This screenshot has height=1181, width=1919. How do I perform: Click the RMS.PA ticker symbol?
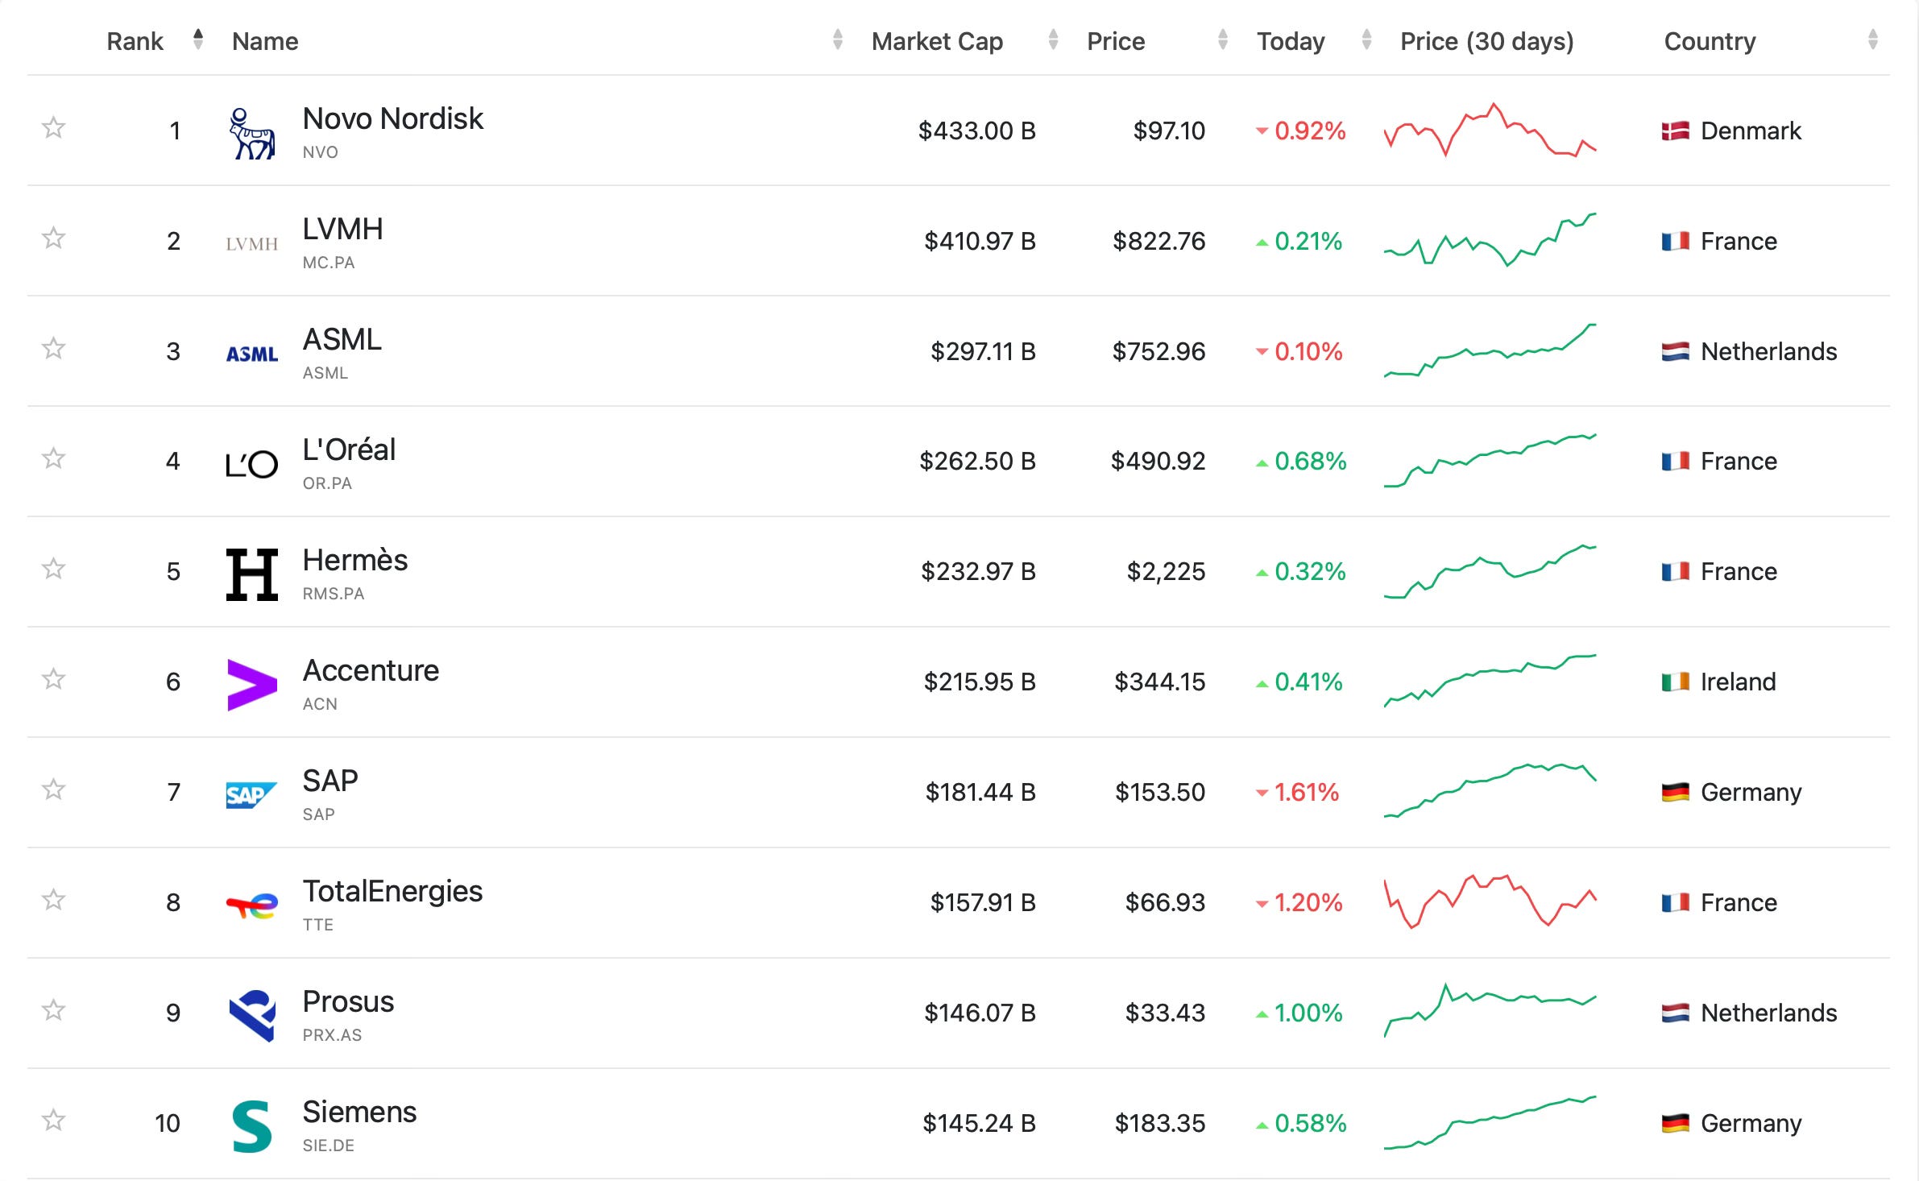334,594
